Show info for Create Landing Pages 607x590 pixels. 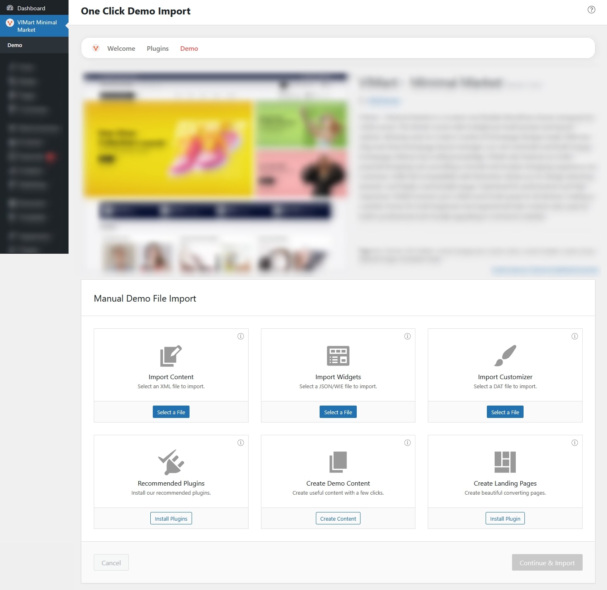574,443
